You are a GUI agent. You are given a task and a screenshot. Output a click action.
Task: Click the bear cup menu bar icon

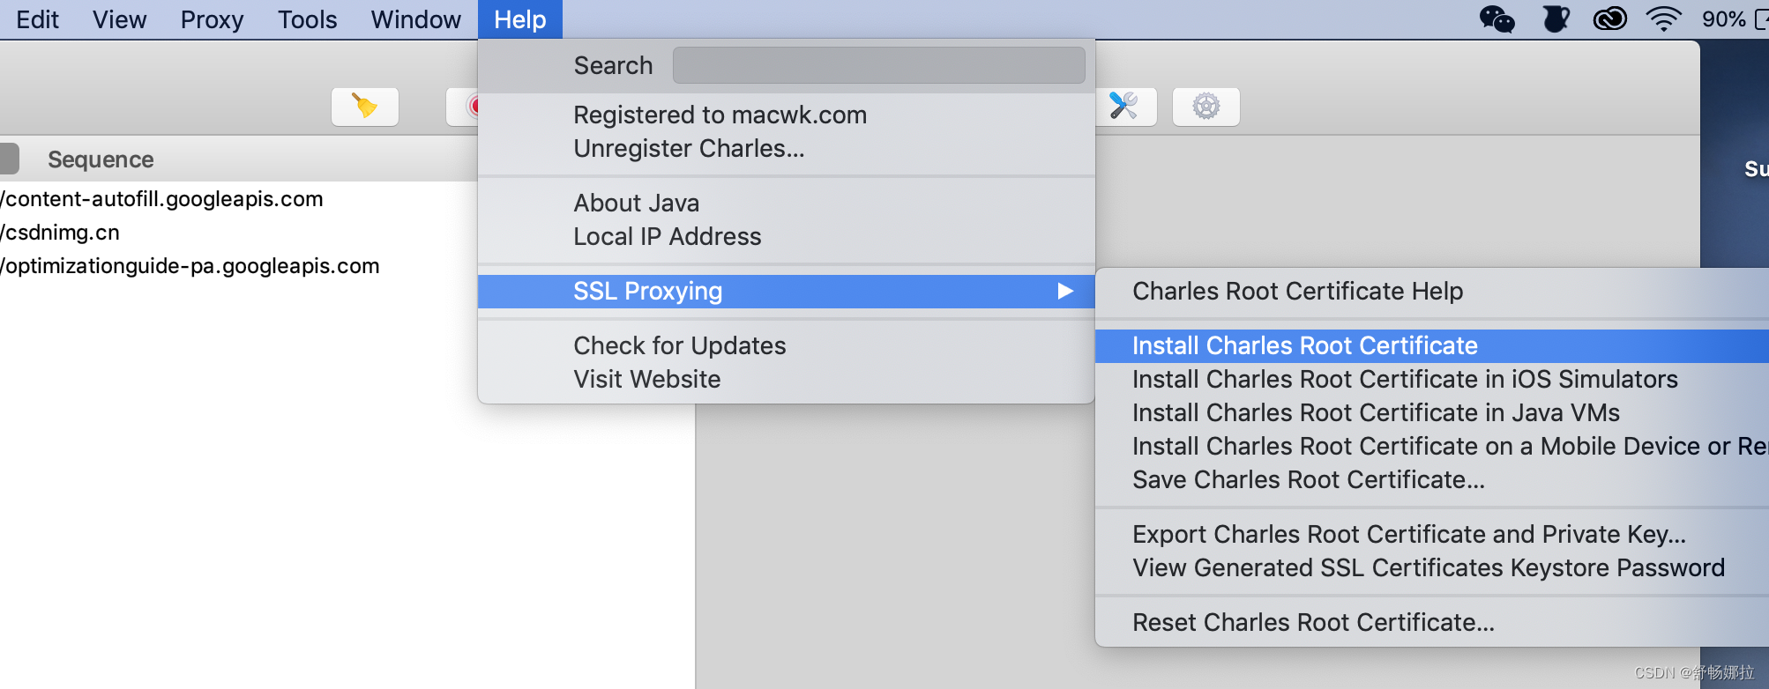tap(1556, 19)
